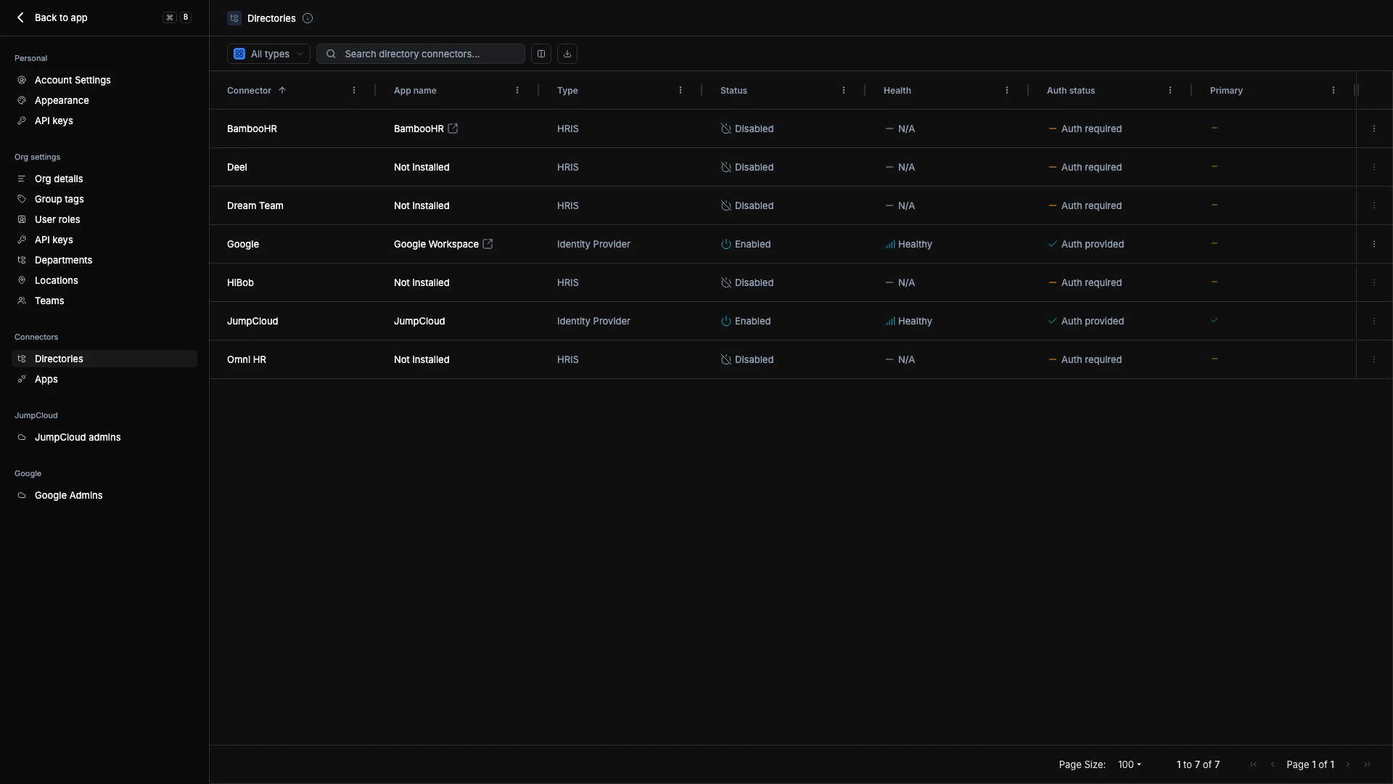Open row actions menu for Dream Team
1393x784 pixels.
point(1374,205)
